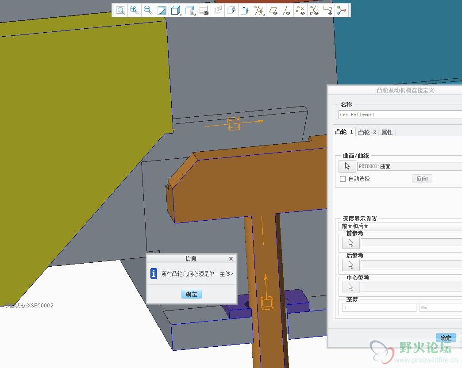Toggle datum plane display
This screenshot has height=368, width=462.
273,10
